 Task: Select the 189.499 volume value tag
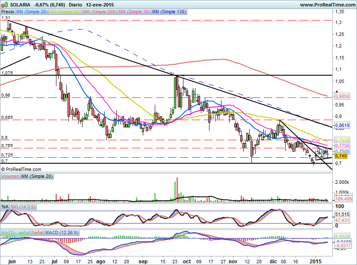point(342,199)
